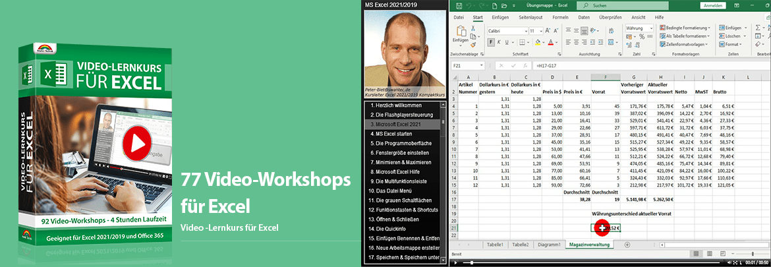Switch to the Tabelle1 sheet tab

pyautogui.click(x=494, y=245)
